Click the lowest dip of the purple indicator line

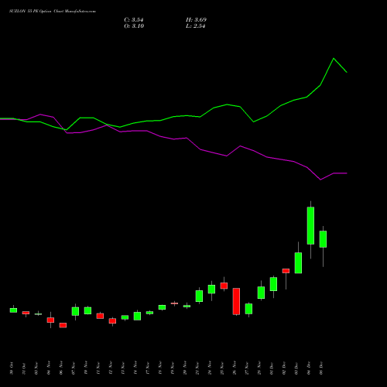click(x=320, y=180)
